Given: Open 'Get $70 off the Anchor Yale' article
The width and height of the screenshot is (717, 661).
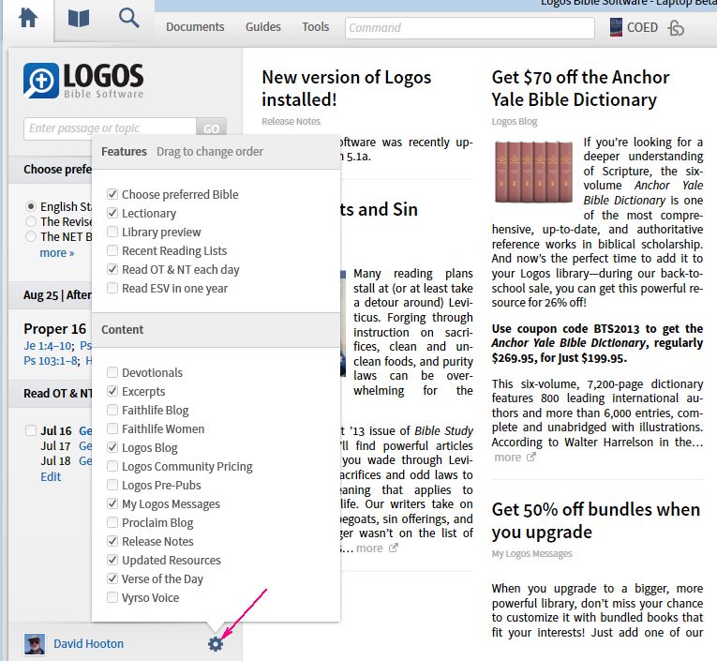Looking at the screenshot, I should [x=580, y=88].
